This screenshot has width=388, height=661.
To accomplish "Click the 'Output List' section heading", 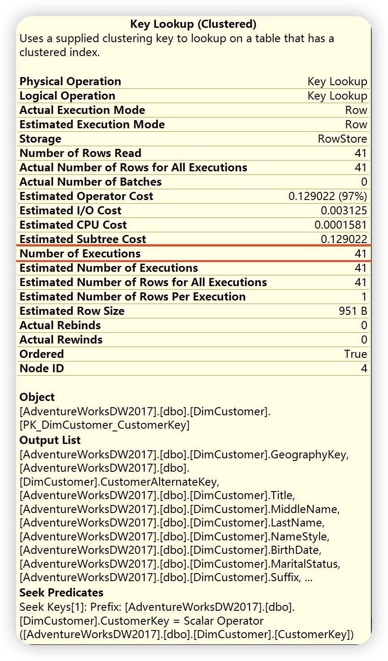I will (x=50, y=440).
